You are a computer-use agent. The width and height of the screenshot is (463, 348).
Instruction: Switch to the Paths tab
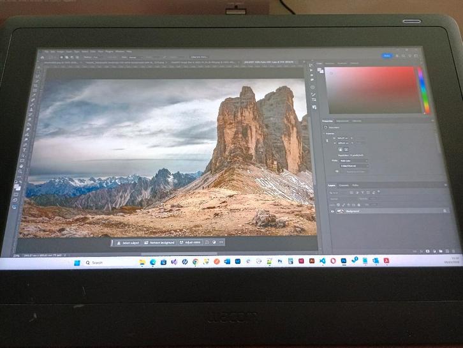pyautogui.click(x=355, y=185)
